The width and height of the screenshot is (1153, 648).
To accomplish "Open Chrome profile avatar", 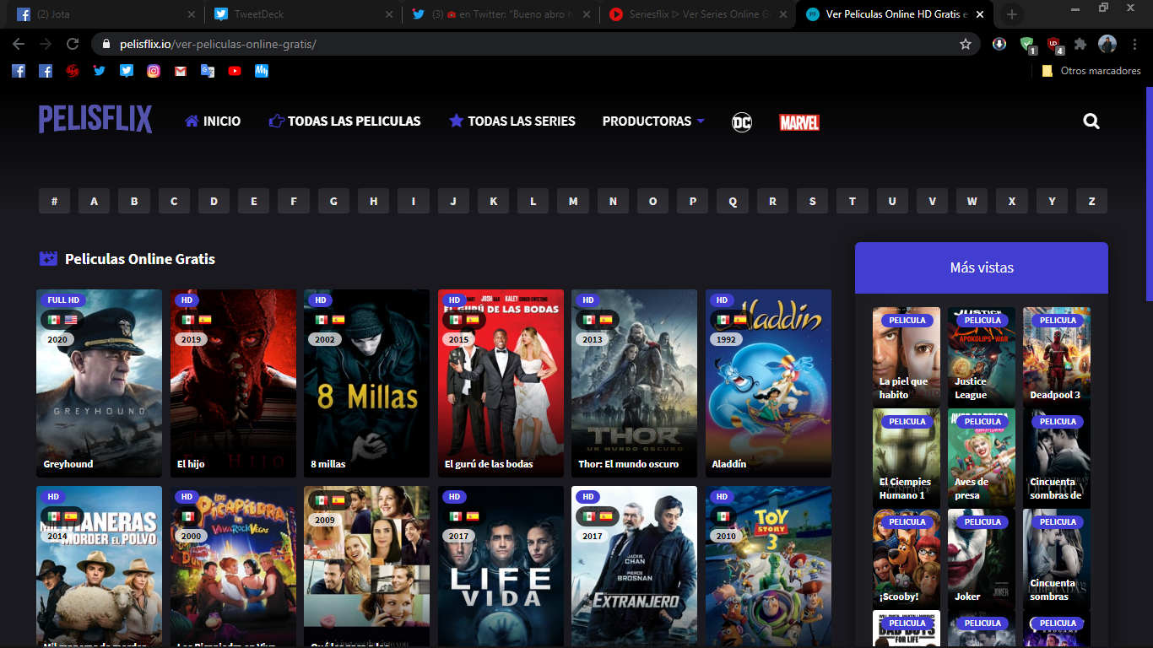I will pos(1107,44).
